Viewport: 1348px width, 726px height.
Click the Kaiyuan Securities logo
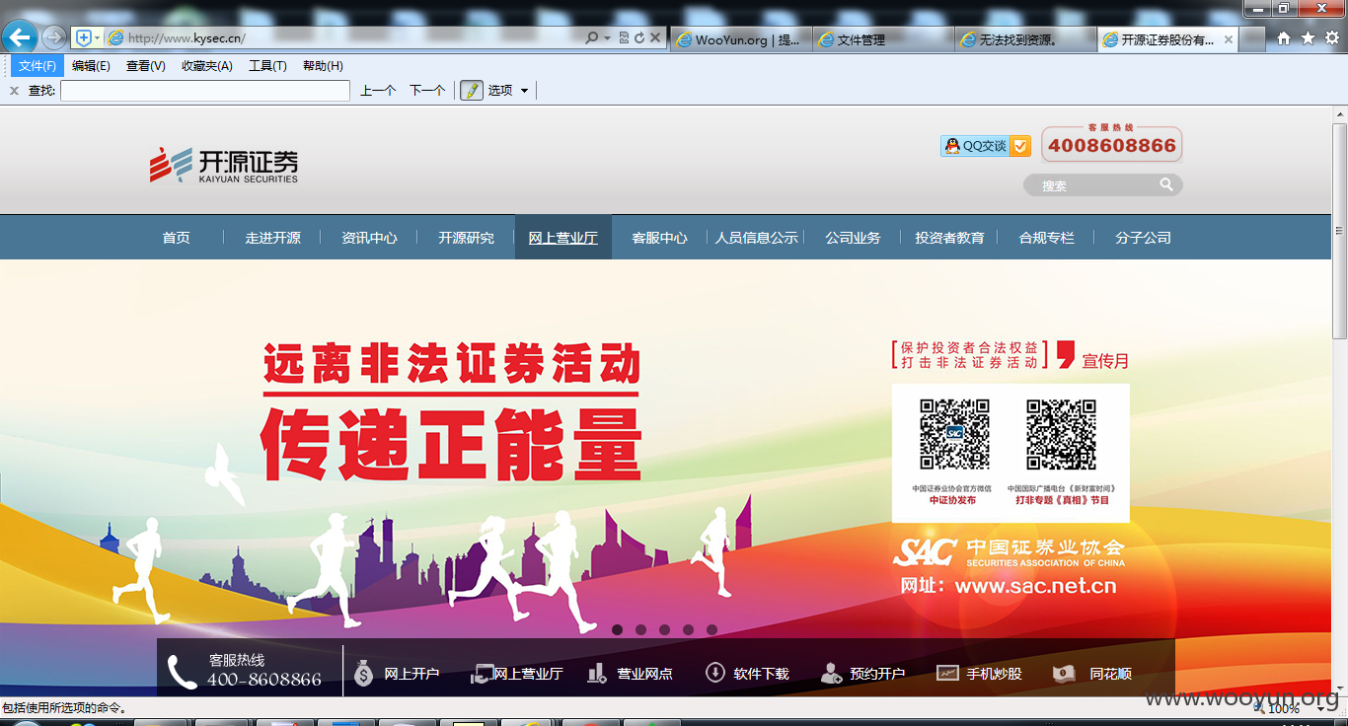click(224, 165)
